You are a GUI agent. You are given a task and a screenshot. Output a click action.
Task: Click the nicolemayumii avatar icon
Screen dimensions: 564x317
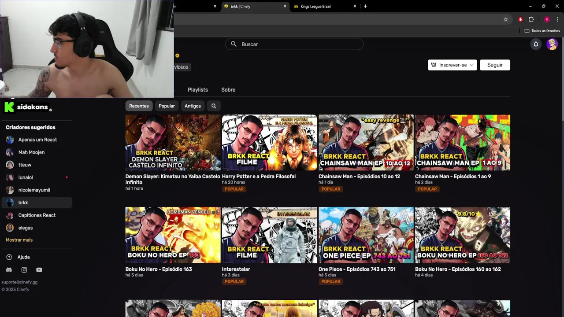(x=10, y=190)
